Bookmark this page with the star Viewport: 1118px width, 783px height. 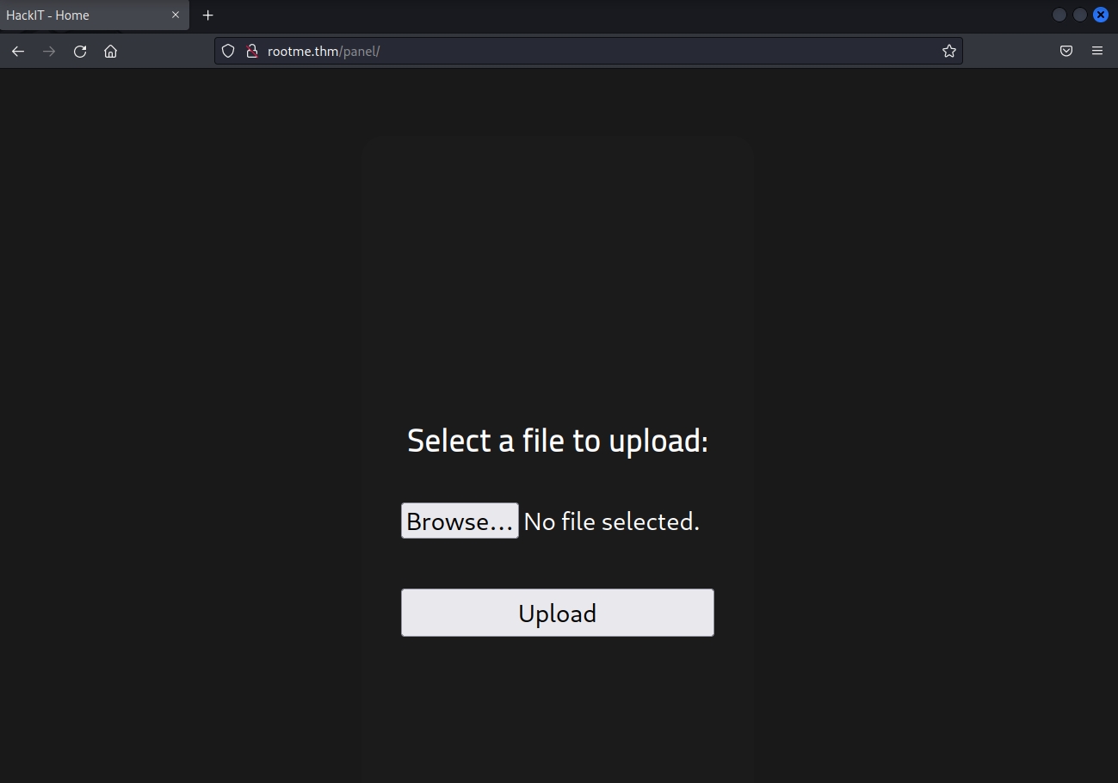(948, 52)
